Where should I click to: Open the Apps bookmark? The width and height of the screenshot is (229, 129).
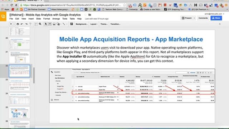(5, 9)
